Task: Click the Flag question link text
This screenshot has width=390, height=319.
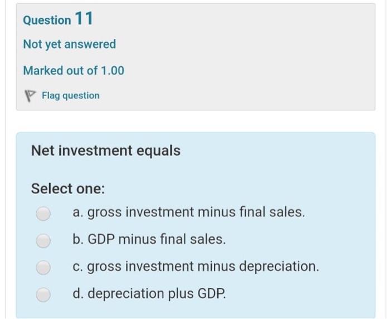Action: pos(71,95)
